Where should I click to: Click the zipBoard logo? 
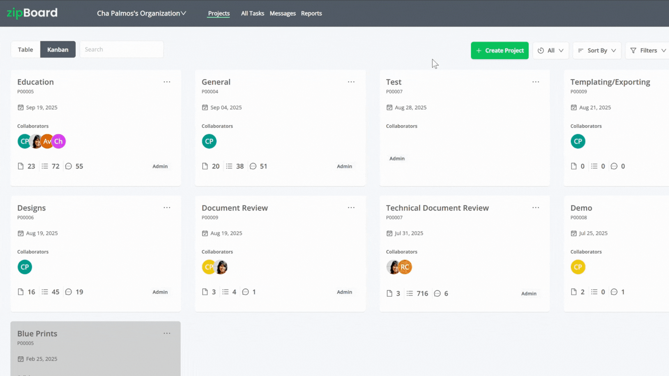[32, 13]
